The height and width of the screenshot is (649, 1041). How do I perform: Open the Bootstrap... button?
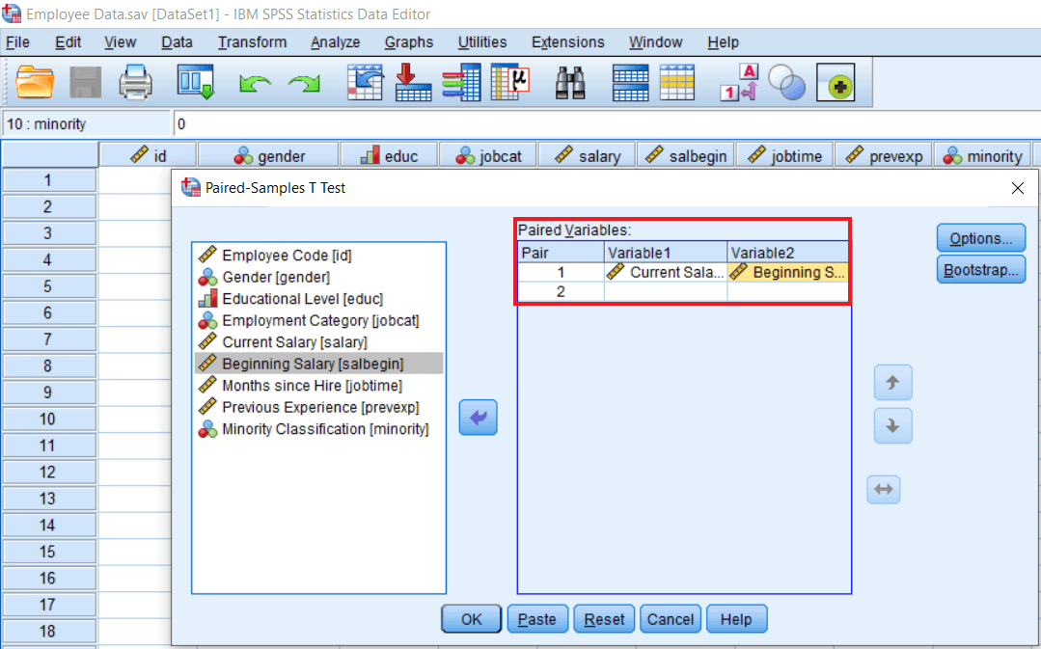[x=980, y=270]
